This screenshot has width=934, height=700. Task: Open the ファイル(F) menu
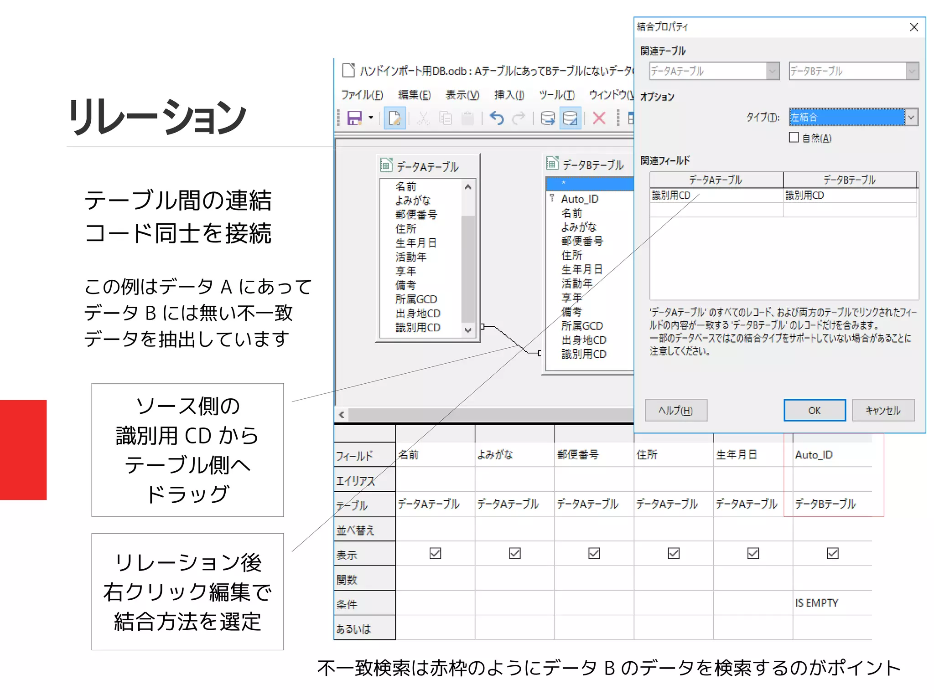362,95
